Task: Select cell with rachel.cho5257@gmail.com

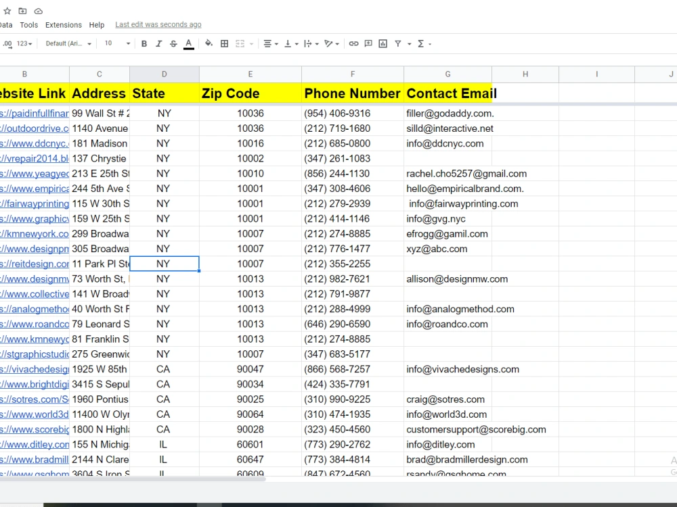Action: coord(447,174)
